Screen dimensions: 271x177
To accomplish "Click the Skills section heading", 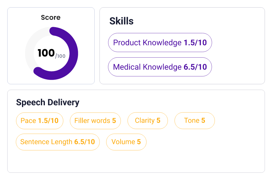I will coord(121,21).
